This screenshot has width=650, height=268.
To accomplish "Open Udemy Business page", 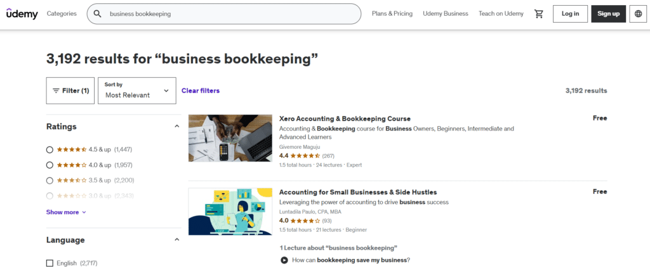I will click(x=446, y=14).
